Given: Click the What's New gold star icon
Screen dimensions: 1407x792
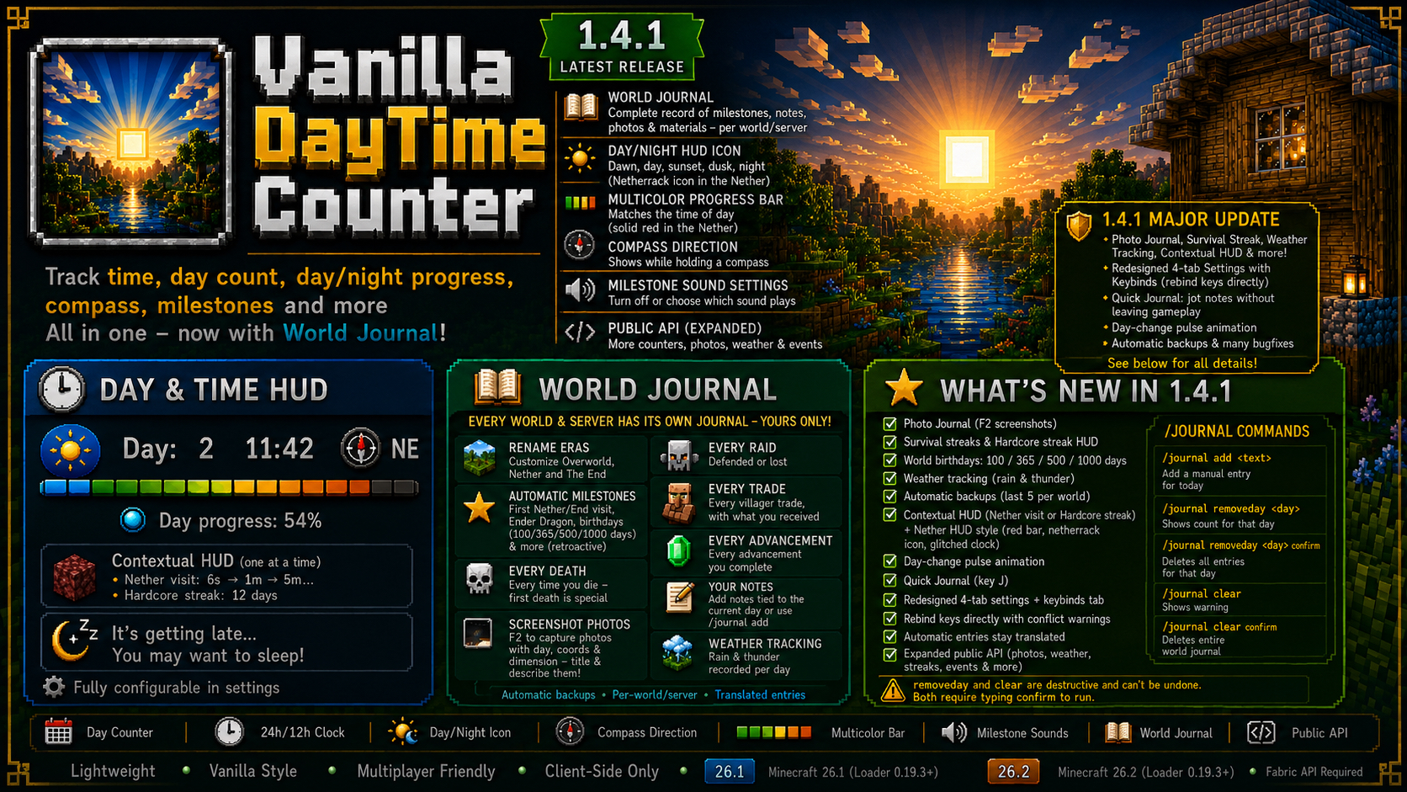Looking at the screenshot, I should point(903,389).
